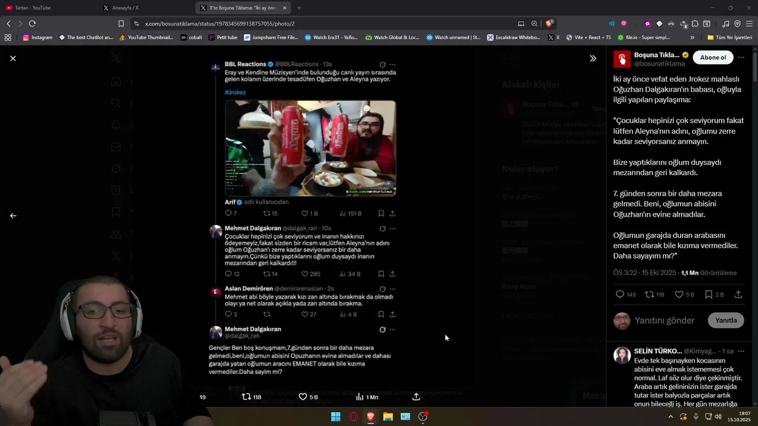Open the microphone tray icon
This screenshot has height=426, width=758.
pyautogui.click(x=696, y=417)
